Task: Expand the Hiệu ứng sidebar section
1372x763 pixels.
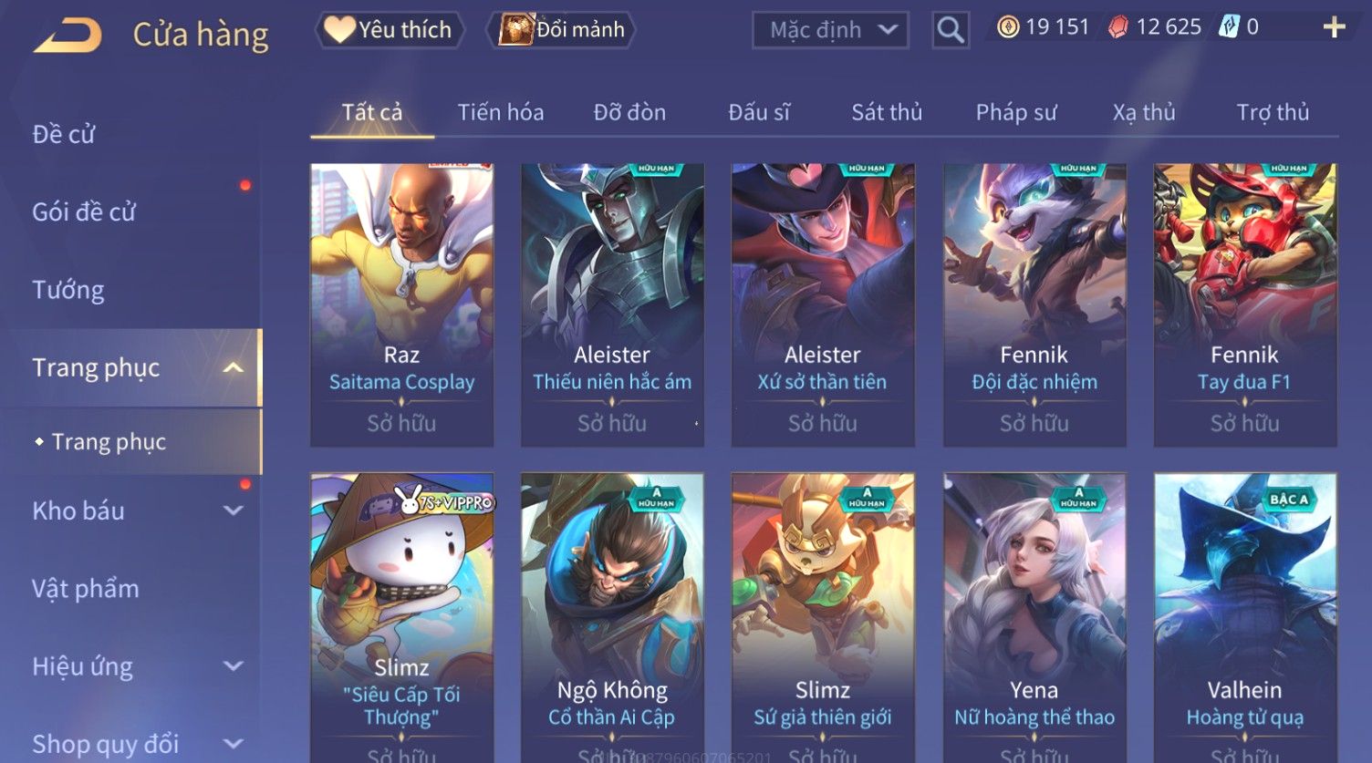Action: click(234, 667)
